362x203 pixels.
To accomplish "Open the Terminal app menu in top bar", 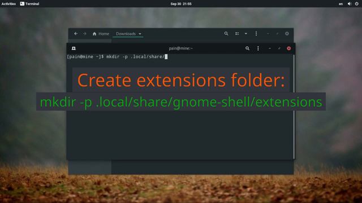I will 29,4.
